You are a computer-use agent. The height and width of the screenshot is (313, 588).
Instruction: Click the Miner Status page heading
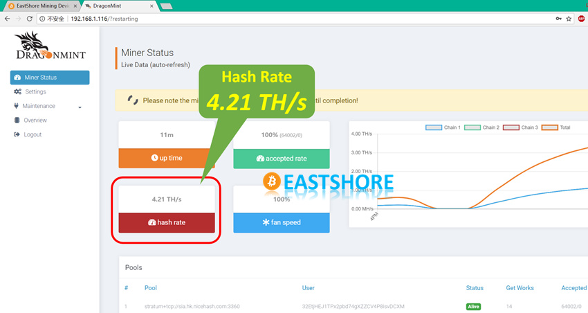pyautogui.click(x=147, y=53)
